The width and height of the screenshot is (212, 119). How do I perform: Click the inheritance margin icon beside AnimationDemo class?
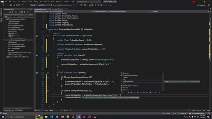coord(37,36)
